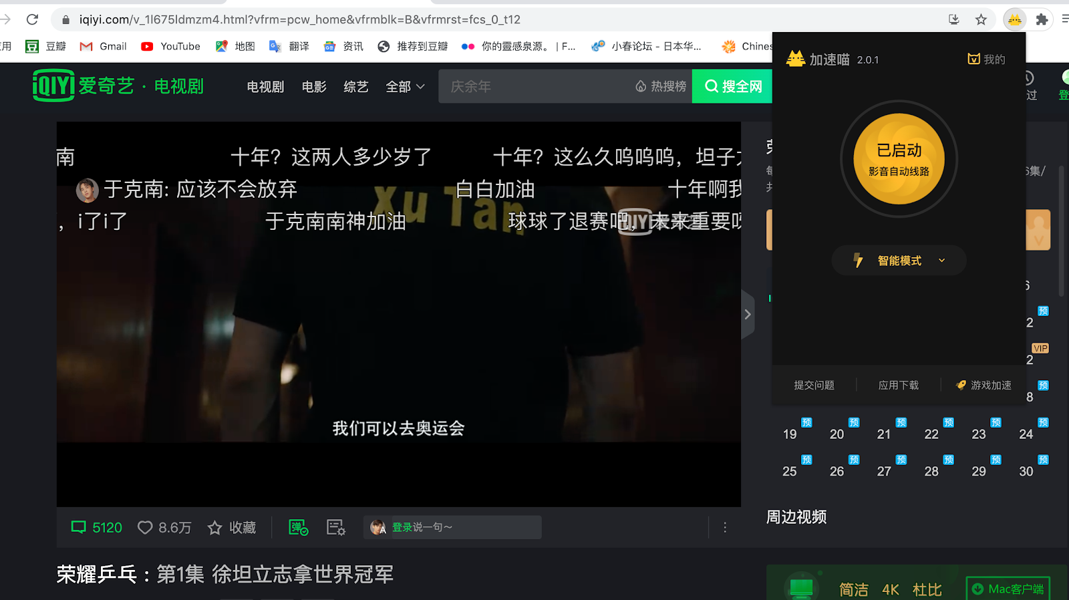Open the 我的 account icon in the popup
The image size is (1069, 600).
click(x=986, y=59)
